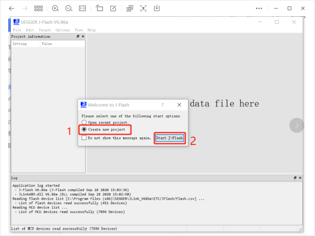The height and width of the screenshot is (236, 315).
Task: Edit the image with the pencil icon
Action: [x=113, y=8]
